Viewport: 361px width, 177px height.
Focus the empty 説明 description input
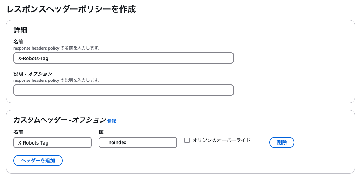click(x=124, y=90)
